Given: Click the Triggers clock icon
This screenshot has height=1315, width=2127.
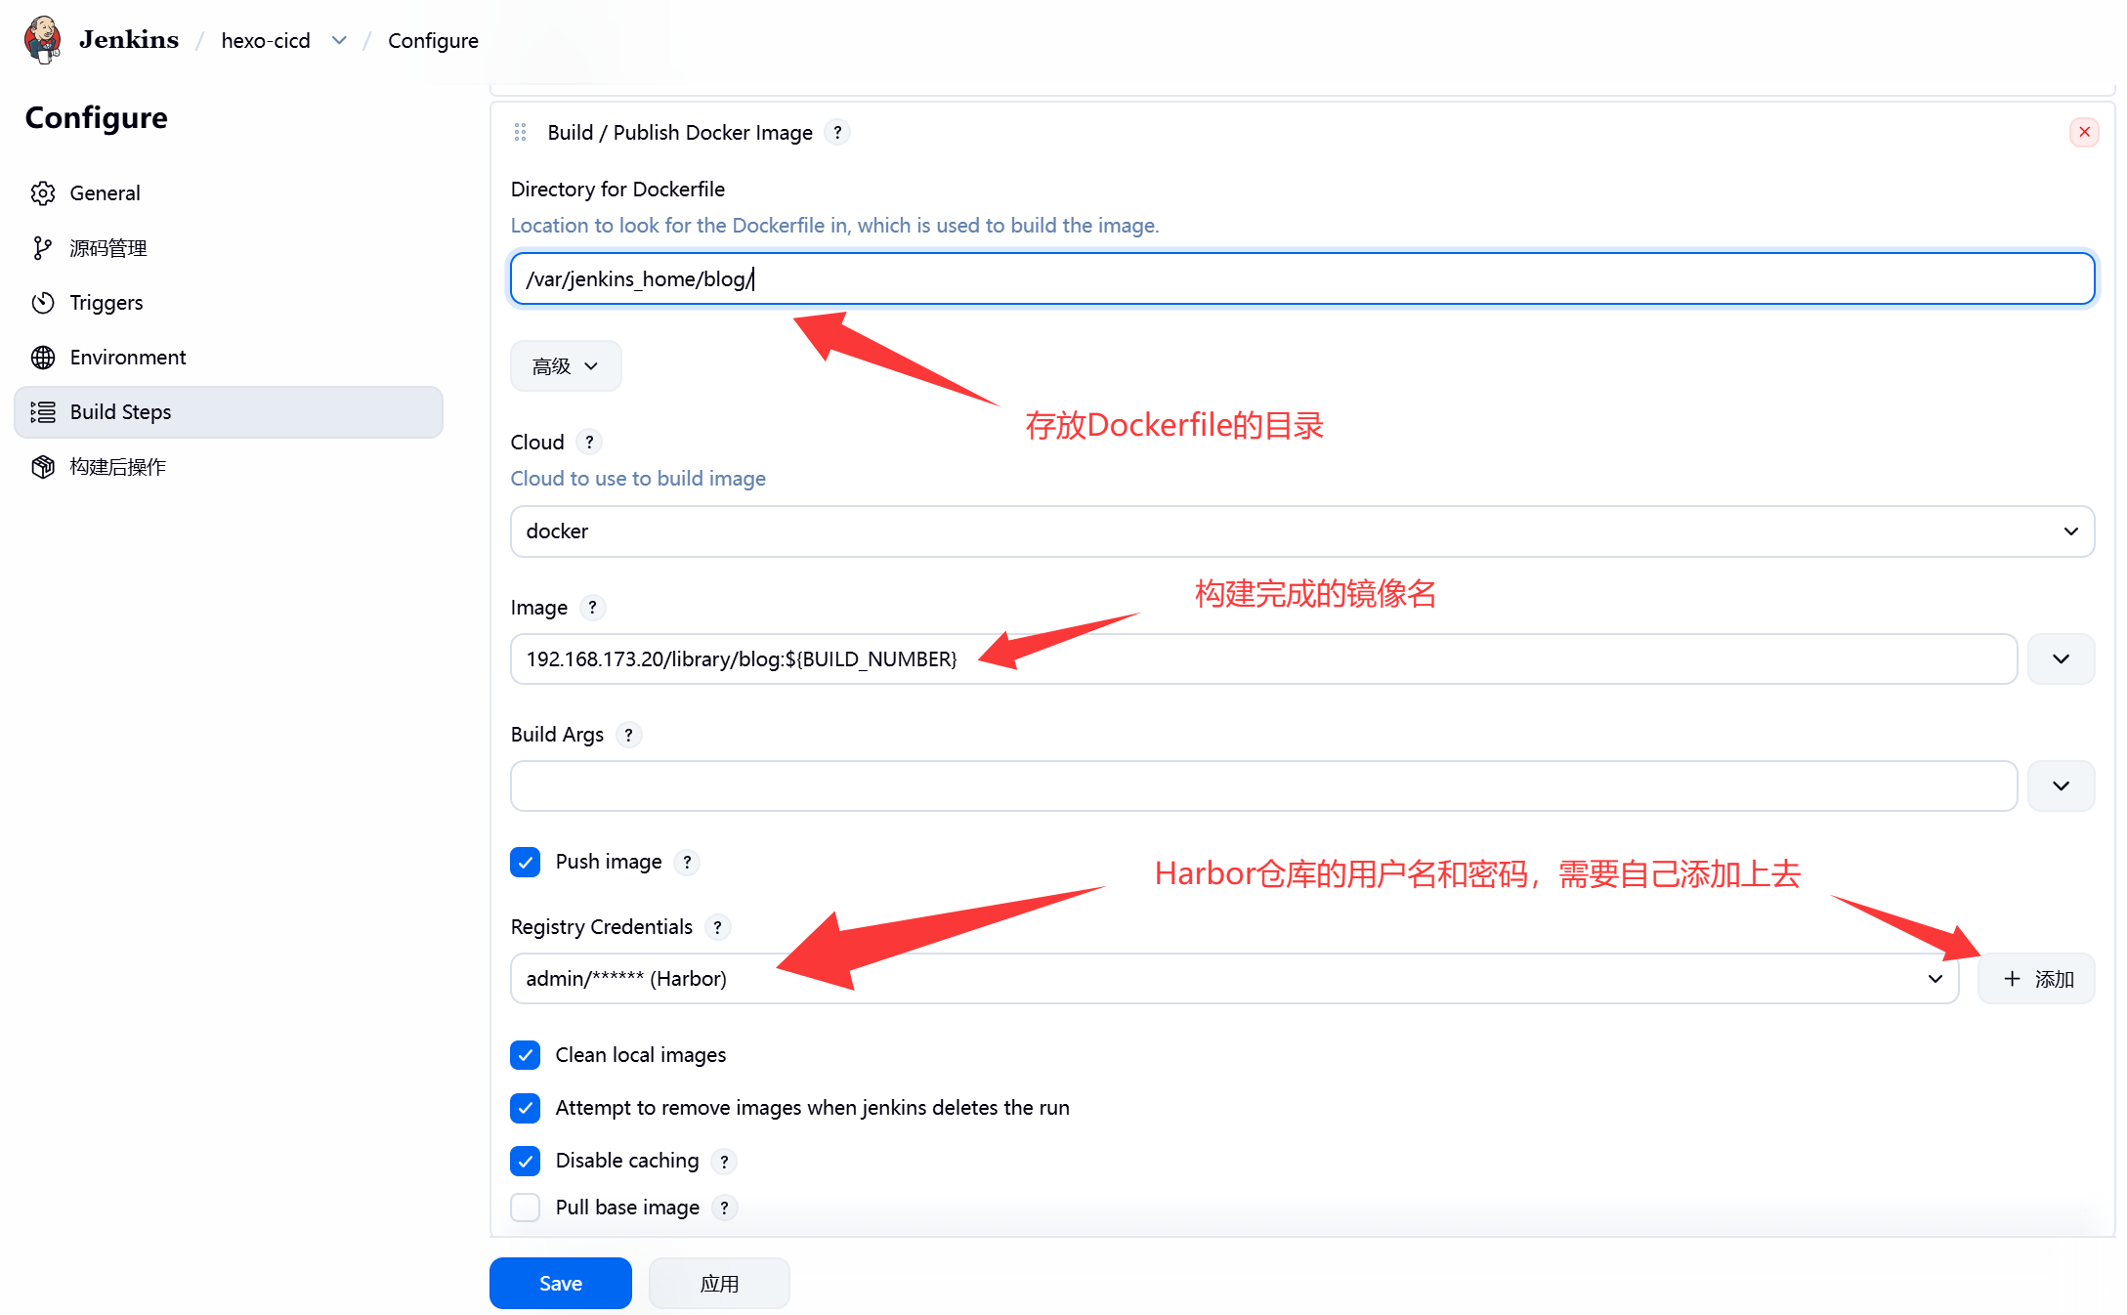Looking at the screenshot, I should (x=42, y=303).
